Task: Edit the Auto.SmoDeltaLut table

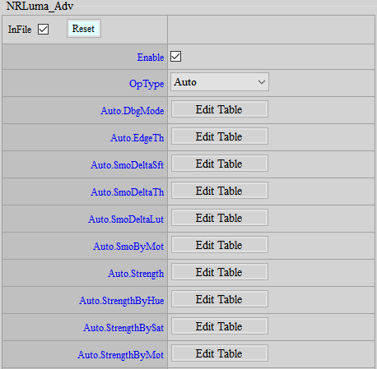Action: point(220,218)
